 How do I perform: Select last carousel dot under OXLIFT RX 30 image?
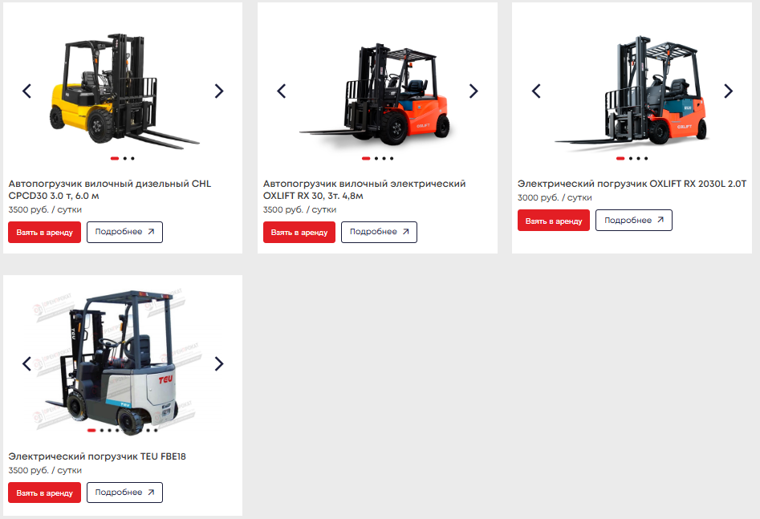tap(392, 159)
